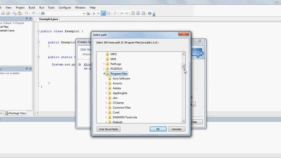Screen dimensions: 281x158
Task: Select the Acro Software folder
Action: [x=121, y=79]
